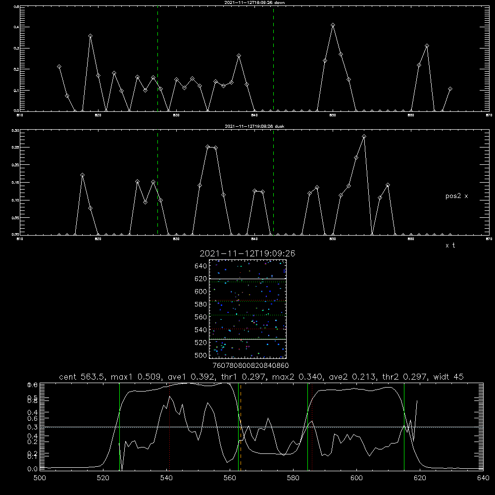Click the image panel x-axis label string '760780800820840860'
The width and height of the screenshot is (495, 495).
click(250, 366)
